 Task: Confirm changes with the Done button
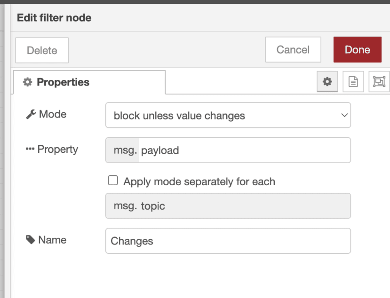(x=357, y=50)
